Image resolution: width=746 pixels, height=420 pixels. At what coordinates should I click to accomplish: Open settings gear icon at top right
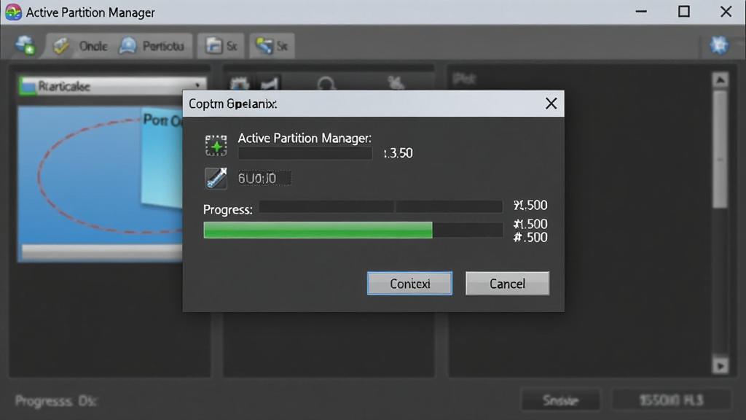[719, 46]
